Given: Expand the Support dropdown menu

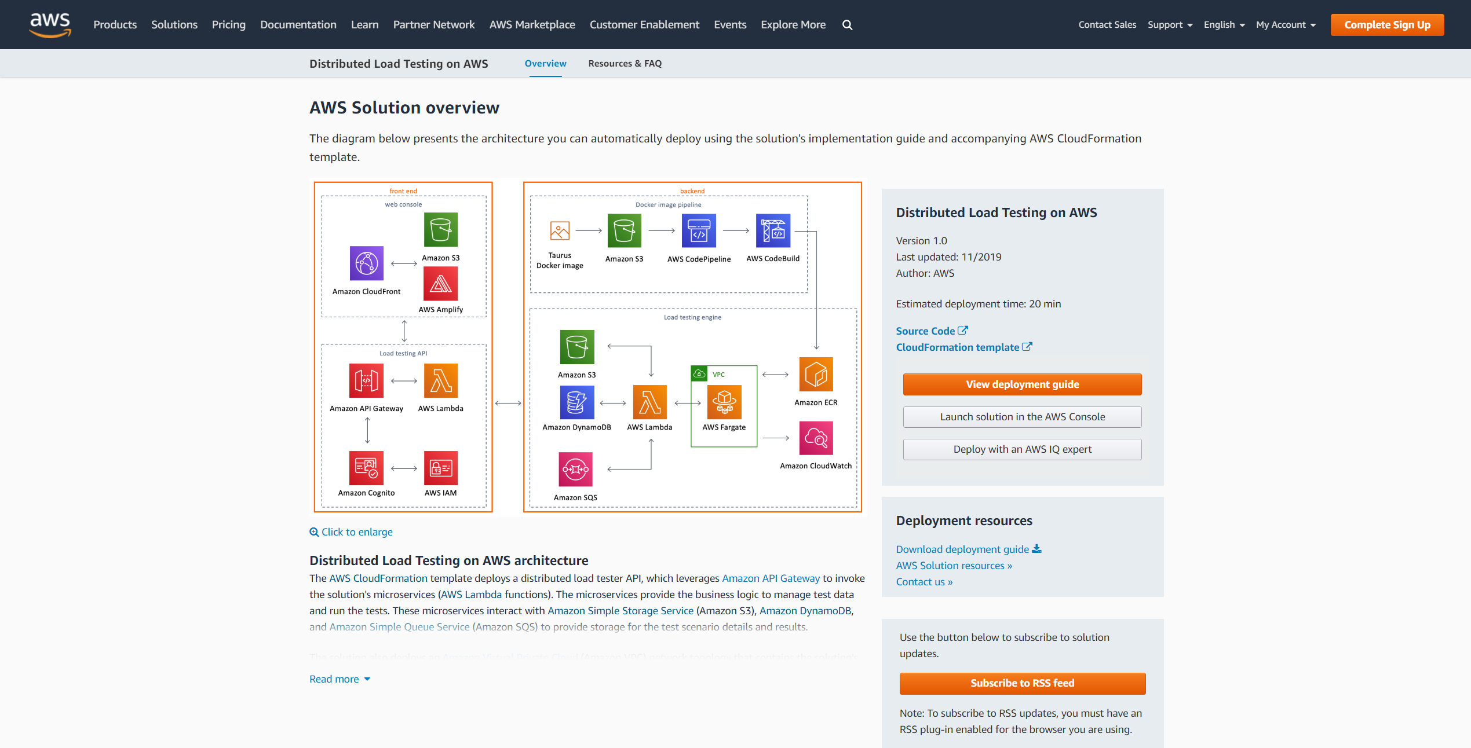Looking at the screenshot, I should [1170, 25].
